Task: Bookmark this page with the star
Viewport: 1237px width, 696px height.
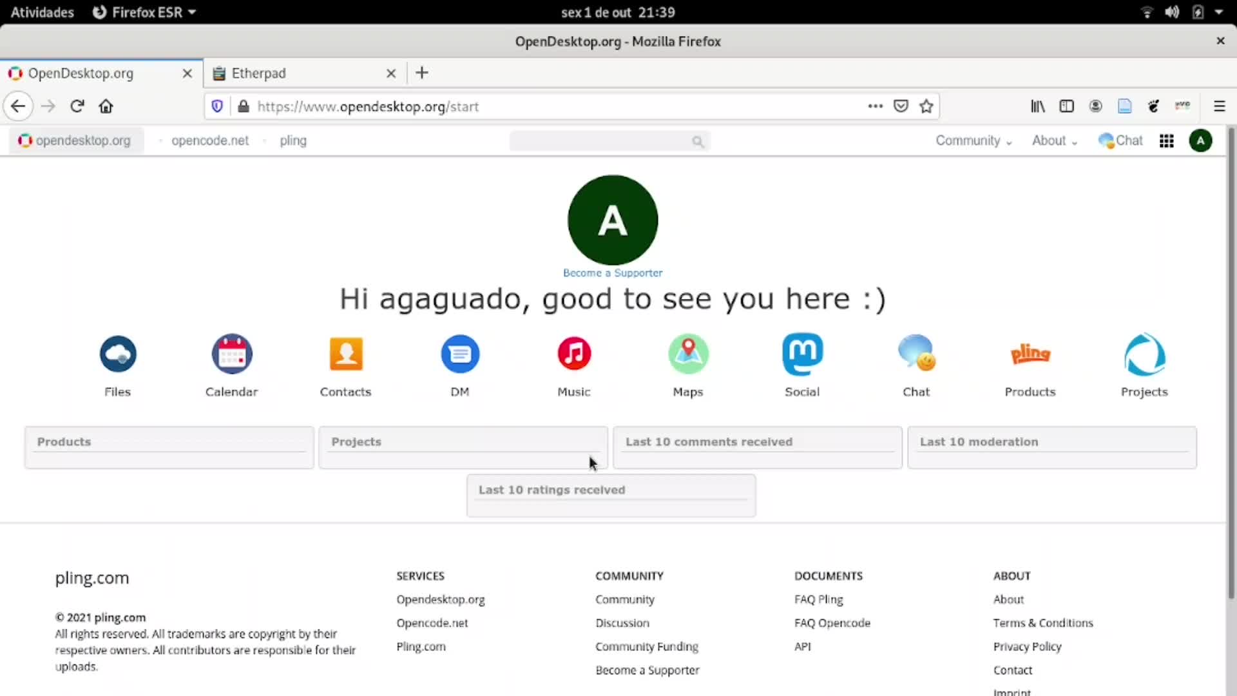Action: tap(926, 106)
